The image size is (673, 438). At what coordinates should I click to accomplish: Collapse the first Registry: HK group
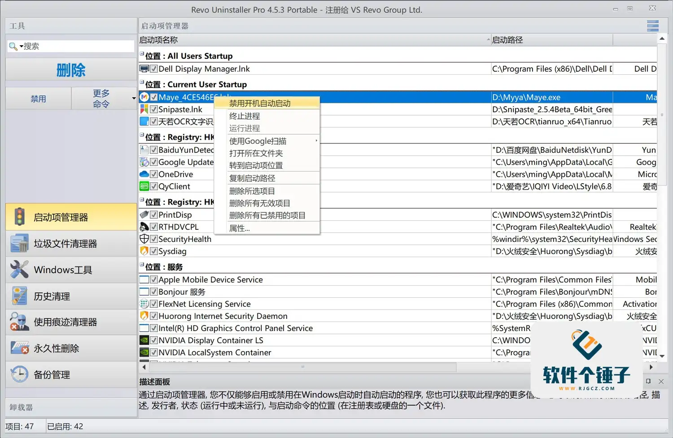142,135
